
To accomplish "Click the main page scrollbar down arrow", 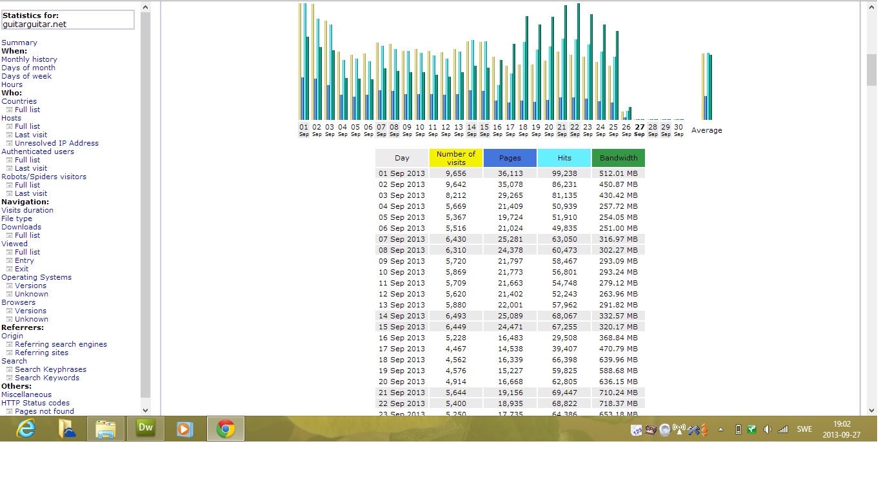I will pos(871,411).
